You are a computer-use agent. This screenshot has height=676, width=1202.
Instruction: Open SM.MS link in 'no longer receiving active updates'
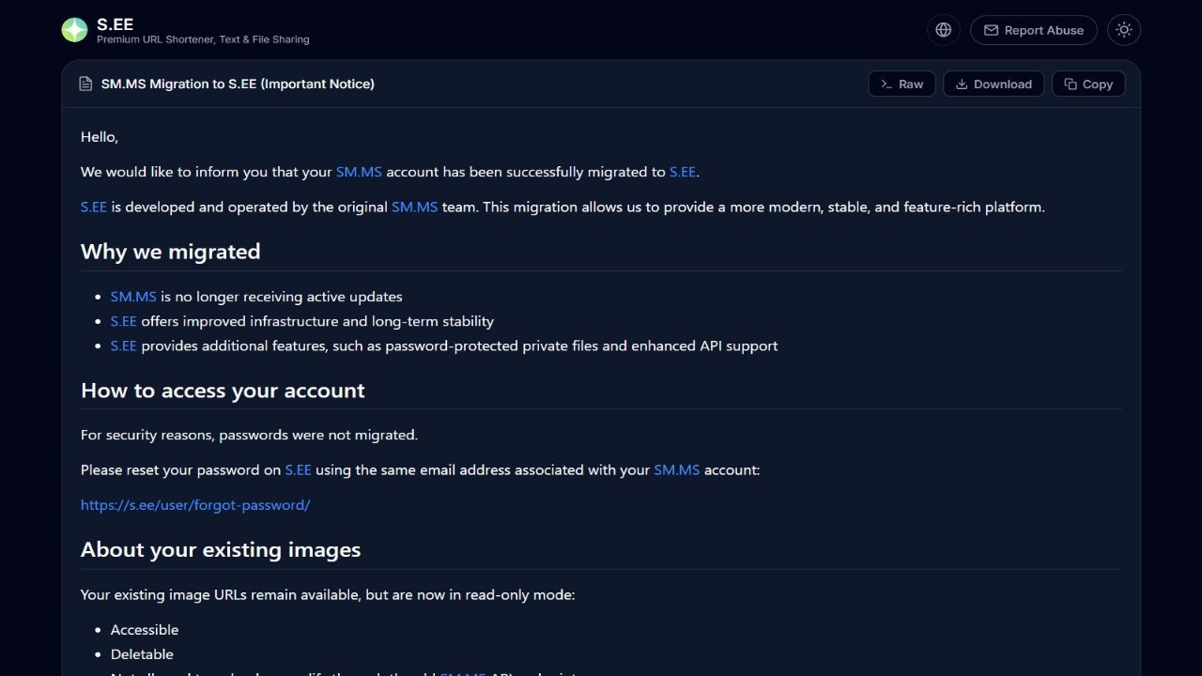pyautogui.click(x=133, y=297)
